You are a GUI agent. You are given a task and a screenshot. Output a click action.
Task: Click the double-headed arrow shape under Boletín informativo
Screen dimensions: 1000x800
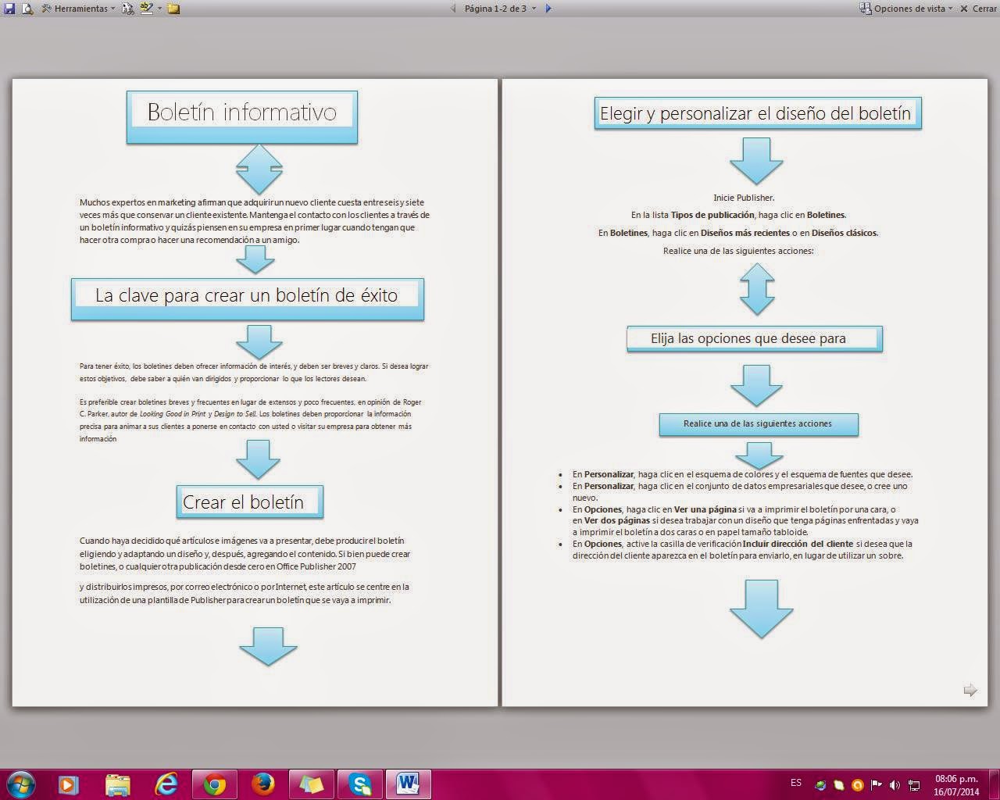[259, 169]
